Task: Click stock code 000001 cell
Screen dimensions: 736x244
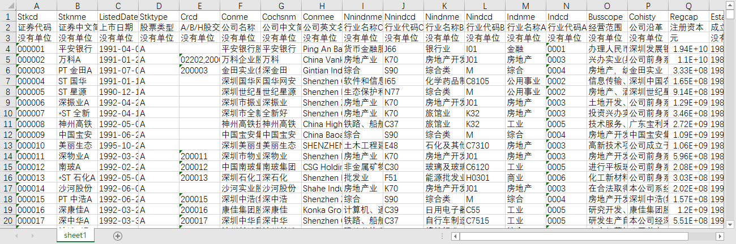Action: pos(36,49)
